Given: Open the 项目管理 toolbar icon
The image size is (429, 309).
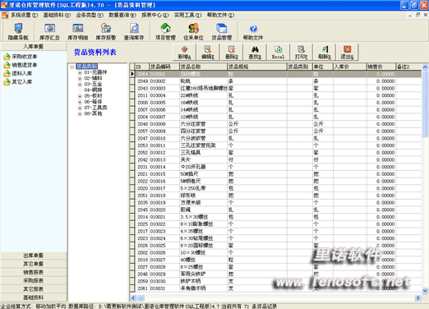Looking at the screenshot, I should [165, 31].
